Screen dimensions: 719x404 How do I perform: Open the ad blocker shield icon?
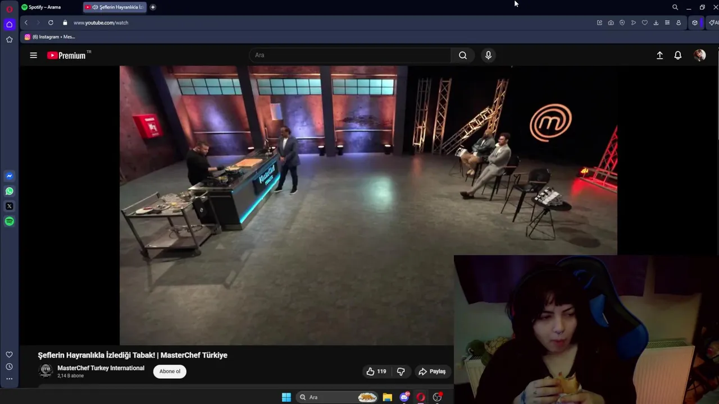(622, 22)
